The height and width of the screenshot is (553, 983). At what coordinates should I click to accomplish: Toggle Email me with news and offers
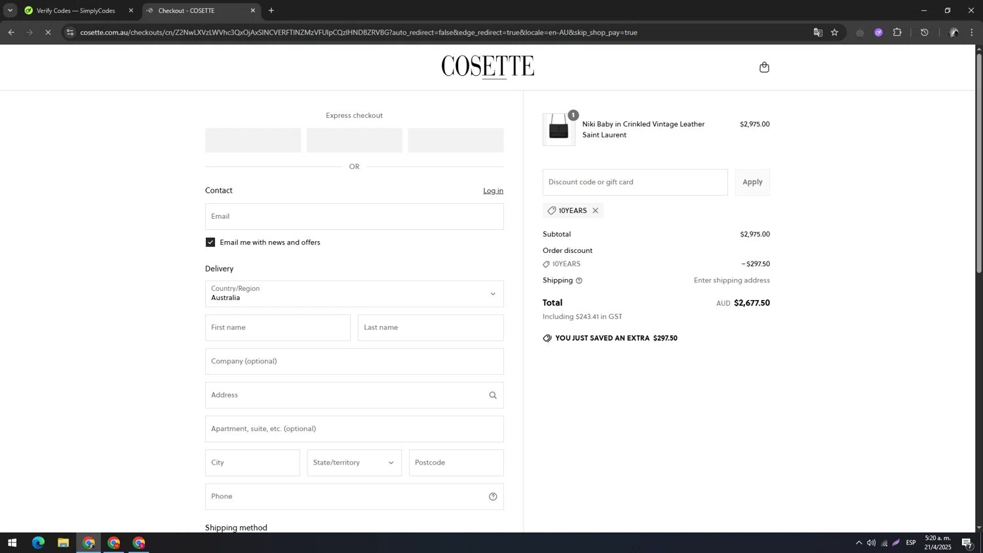coord(210,242)
